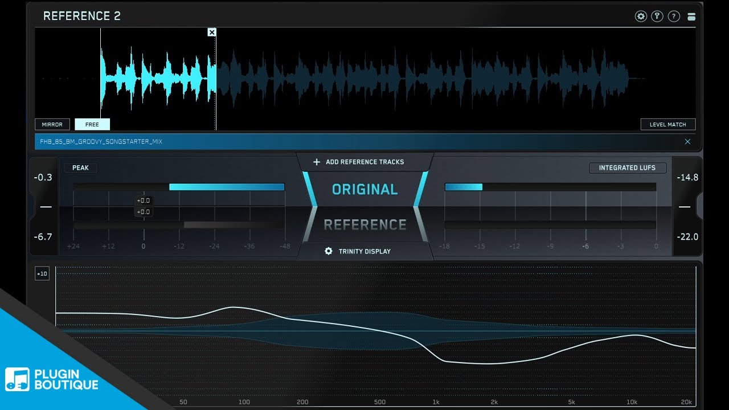This screenshot has width=729, height=410.
Task: Open the license key icon
Action: click(657, 17)
